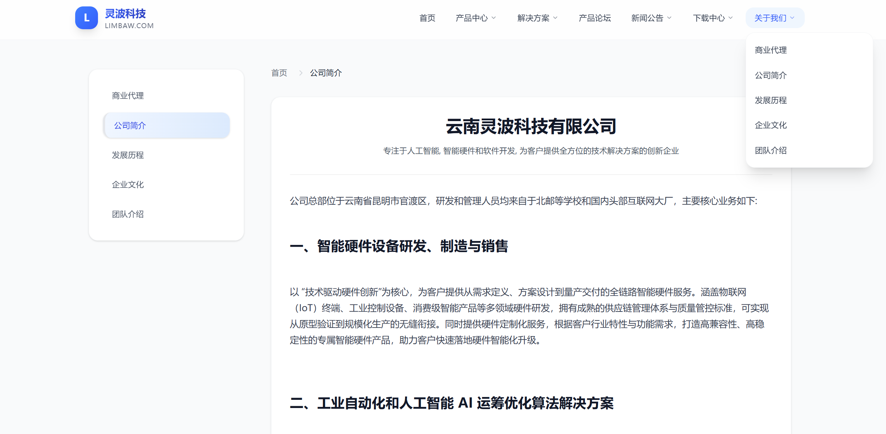Open the 首页 nav menu item

point(427,18)
